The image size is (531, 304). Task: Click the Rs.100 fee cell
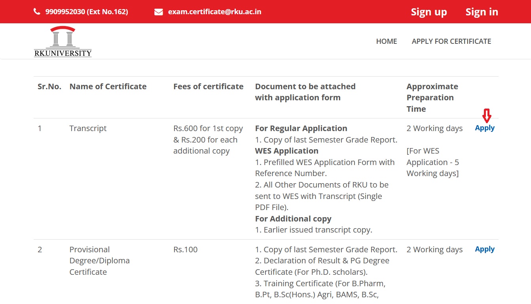185,250
